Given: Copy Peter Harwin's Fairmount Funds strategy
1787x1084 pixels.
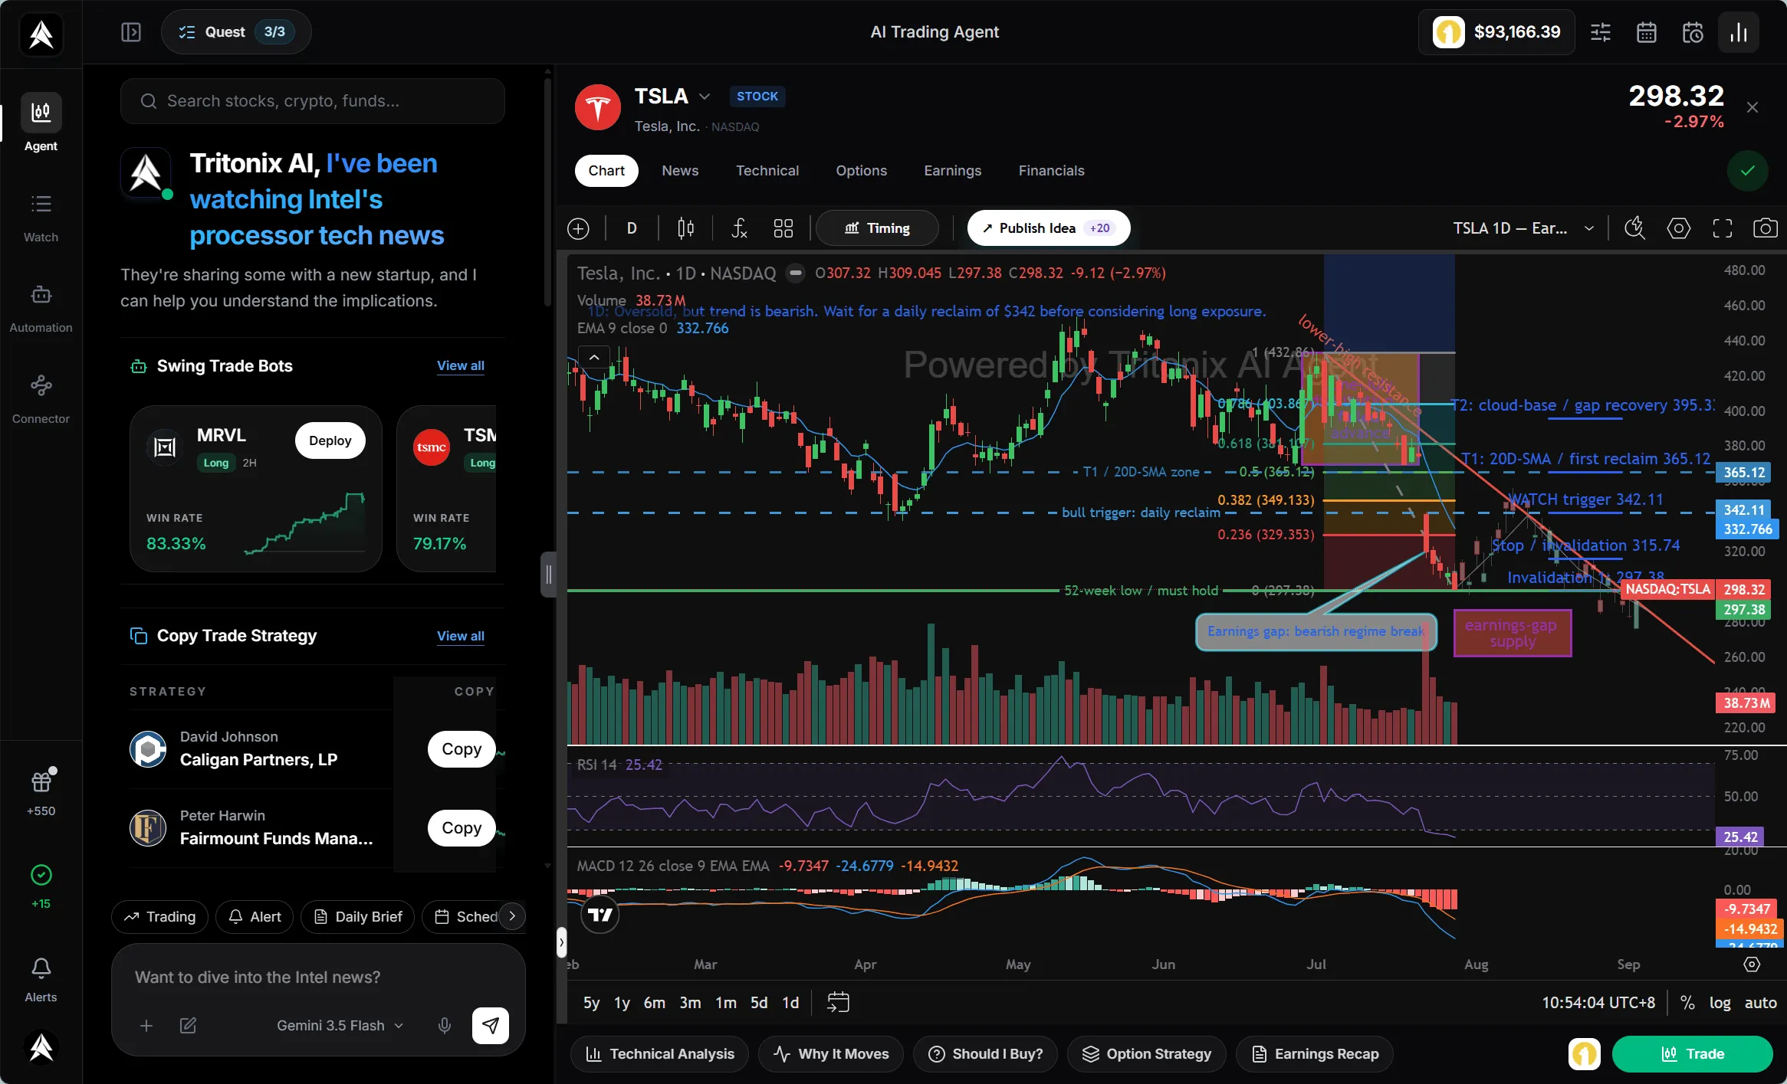Looking at the screenshot, I should (462, 828).
